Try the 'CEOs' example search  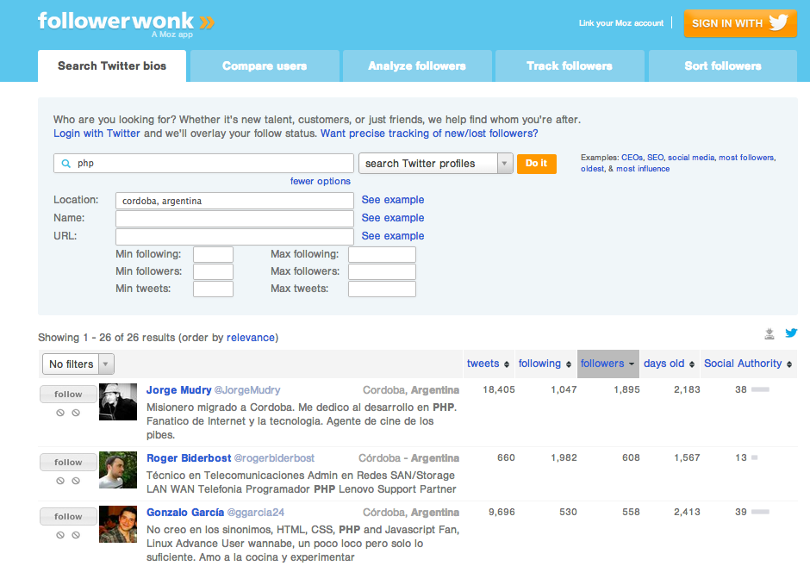632,158
